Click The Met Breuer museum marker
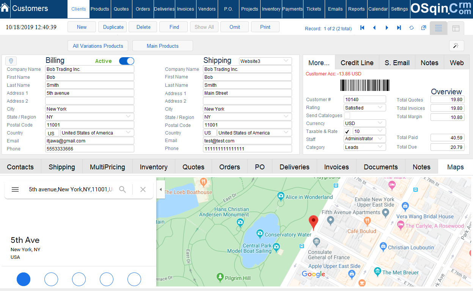 tap(377, 271)
